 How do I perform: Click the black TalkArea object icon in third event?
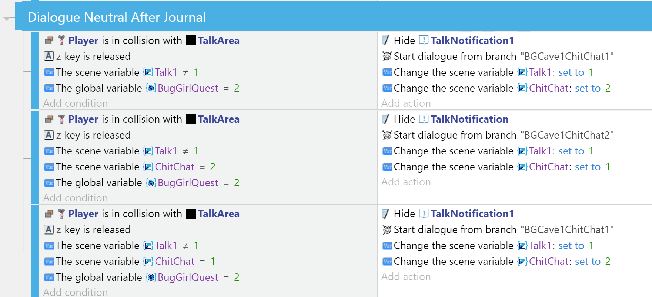point(191,214)
